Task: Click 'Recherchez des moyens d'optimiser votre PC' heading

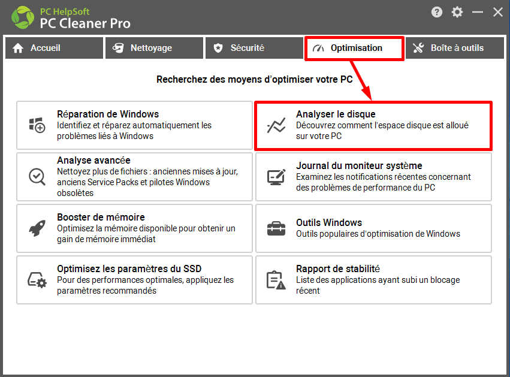Action: [x=254, y=79]
